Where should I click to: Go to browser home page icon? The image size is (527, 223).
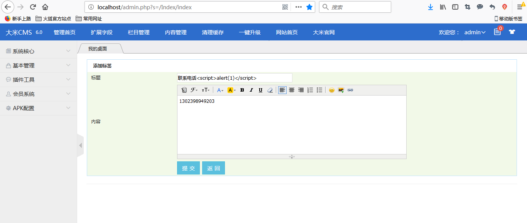click(45, 7)
